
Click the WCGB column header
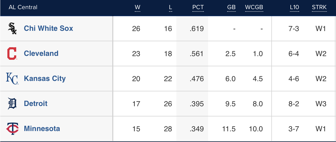tap(254, 7)
